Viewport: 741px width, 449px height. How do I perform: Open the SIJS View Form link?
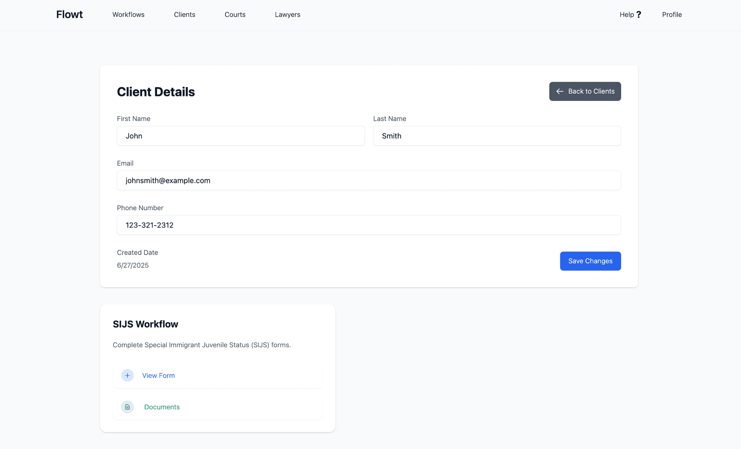point(158,375)
